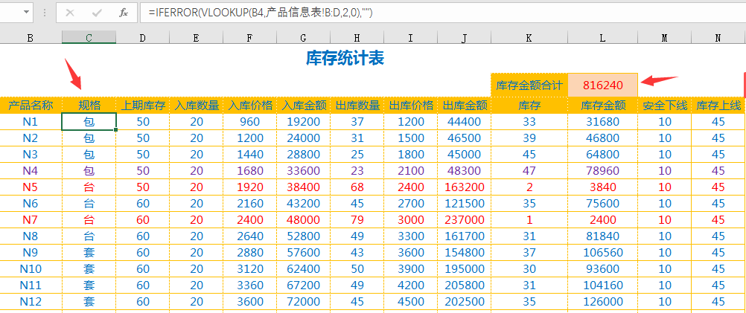Select 入库金额 cell 43200 in row N6
The height and width of the screenshot is (313, 746).
[x=303, y=203]
